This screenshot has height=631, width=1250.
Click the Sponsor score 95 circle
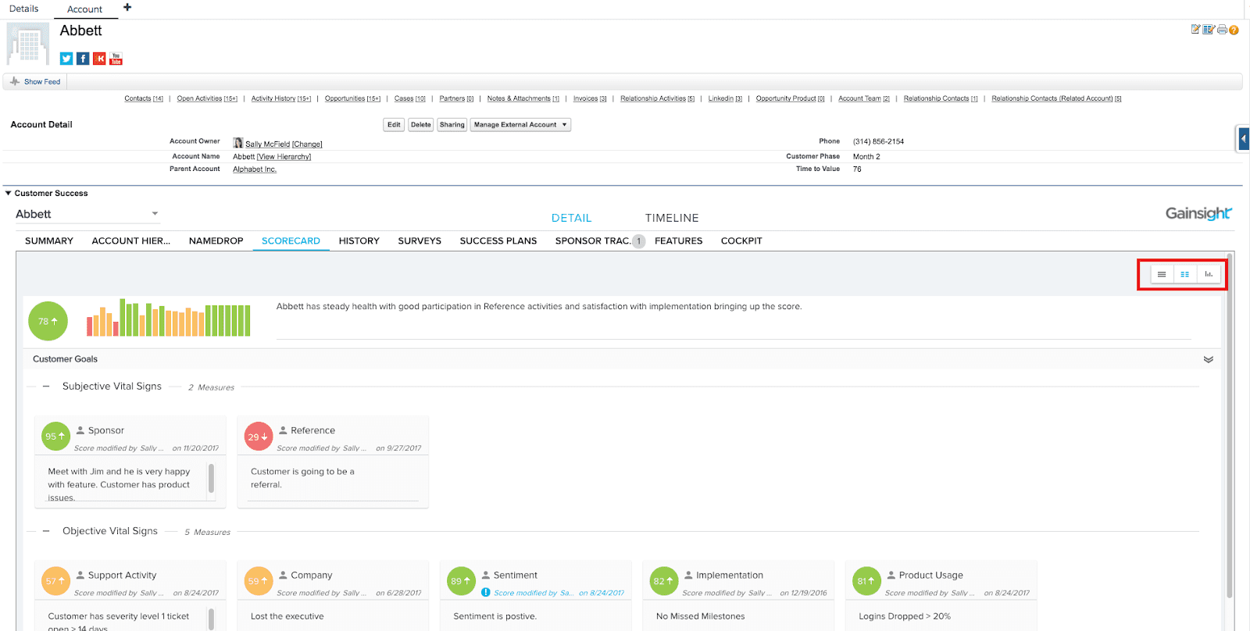[x=55, y=437]
